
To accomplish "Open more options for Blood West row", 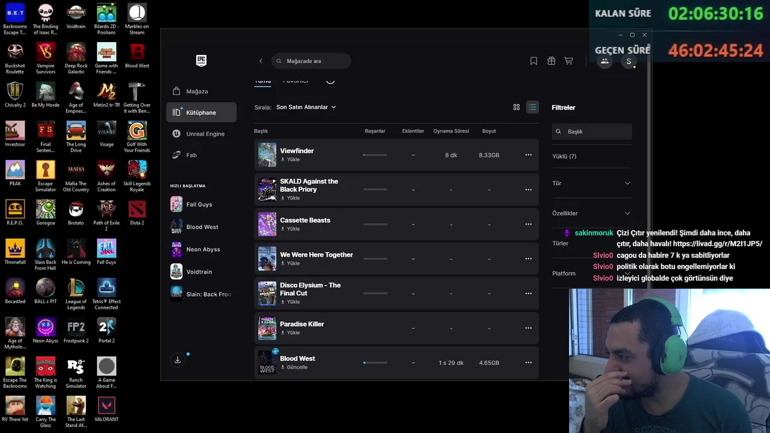I will (528, 363).
